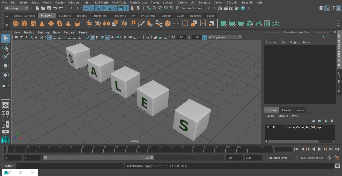
Task: Click the Extrude shelf icon
Action: pyautogui.click(x=150, y=24)
